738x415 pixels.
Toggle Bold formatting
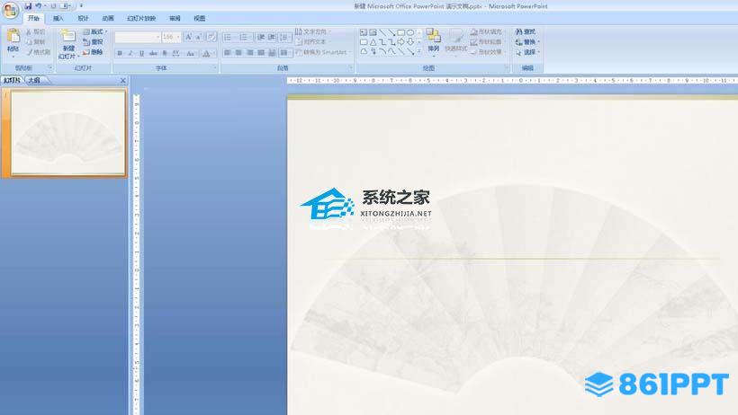tap(120, 53)
